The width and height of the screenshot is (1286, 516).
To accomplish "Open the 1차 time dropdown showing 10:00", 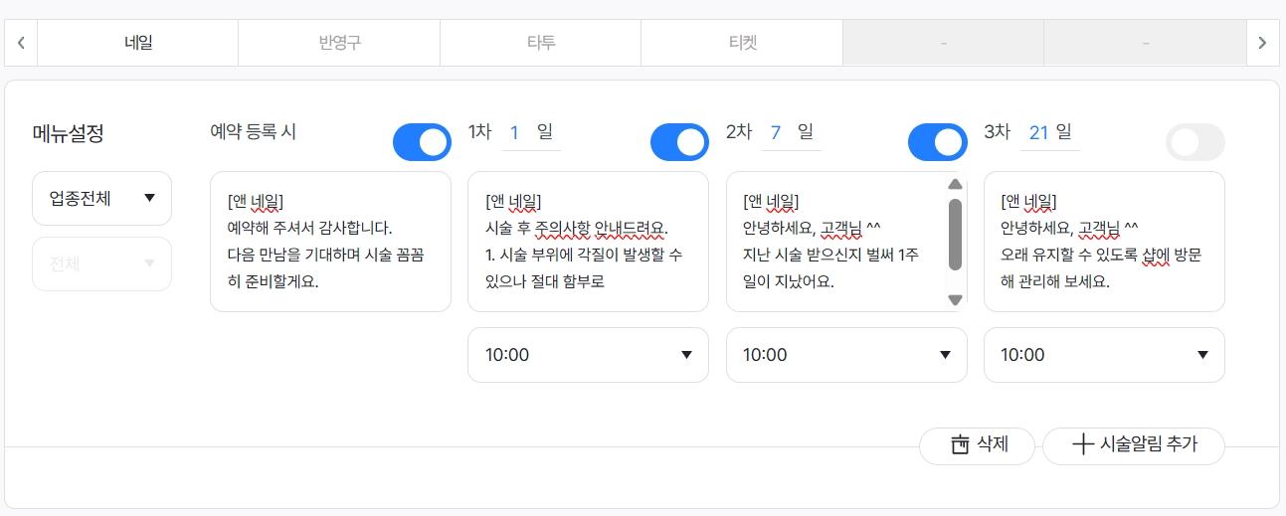I will tap(588, 355).
